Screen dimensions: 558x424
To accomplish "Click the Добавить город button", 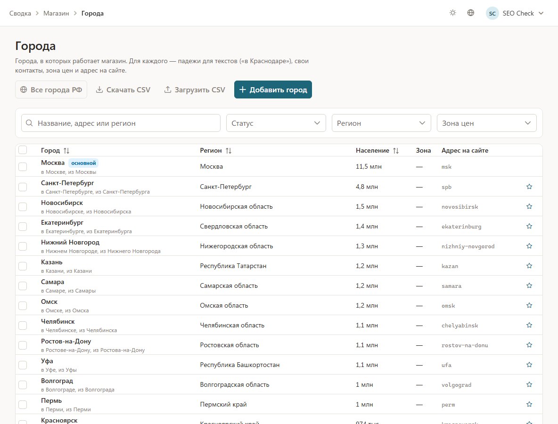I will click(273, 90).
